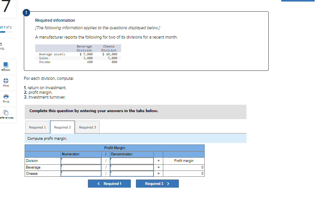Click Beverage profit margin result cell

point(184,167)
